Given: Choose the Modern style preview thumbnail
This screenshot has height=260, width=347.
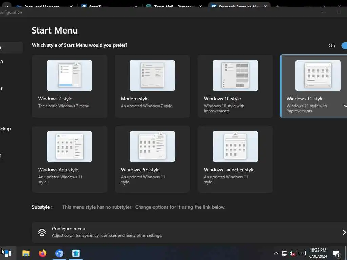Looking at the screenshot, I should [x=152, y=75].
